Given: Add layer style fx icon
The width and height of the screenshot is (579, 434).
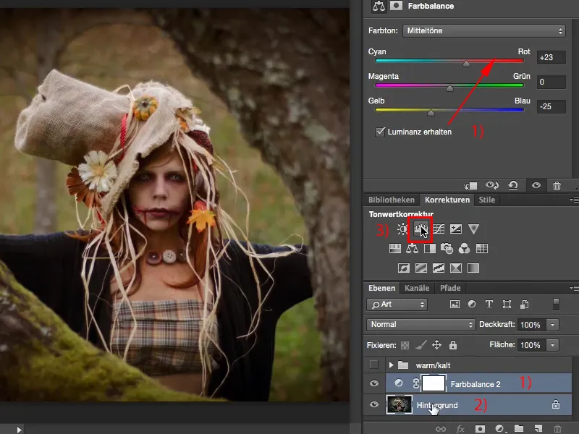Looking at the screenshot, I should pos(460,429).
